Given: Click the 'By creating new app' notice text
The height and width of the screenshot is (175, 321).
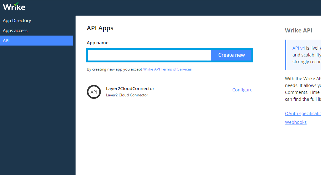Looking at the screenshot, I should [114, 69].
